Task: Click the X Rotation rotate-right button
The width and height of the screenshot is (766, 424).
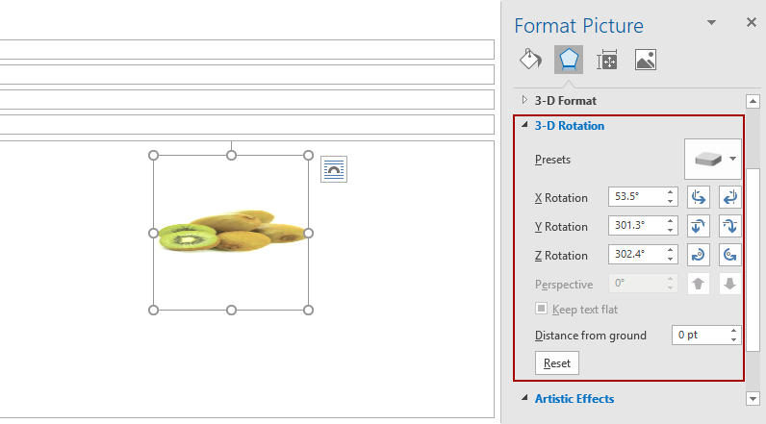Action: tap(729, 197)
